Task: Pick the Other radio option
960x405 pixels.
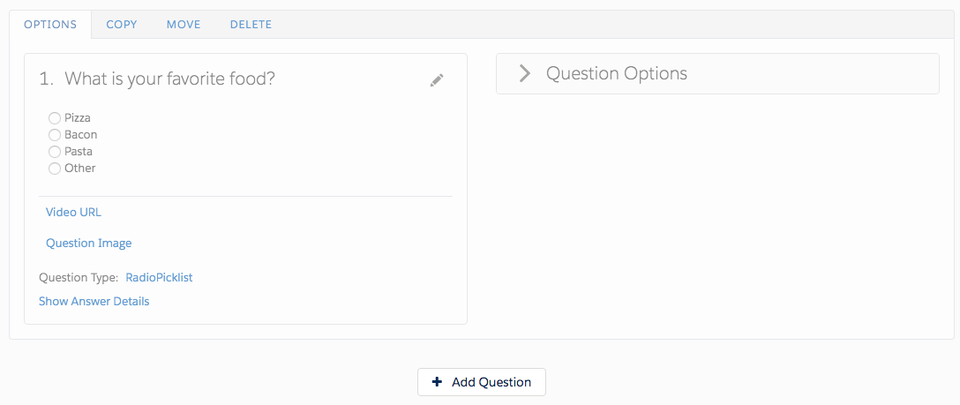Action: pyautogui.click(x=55, y=169)
